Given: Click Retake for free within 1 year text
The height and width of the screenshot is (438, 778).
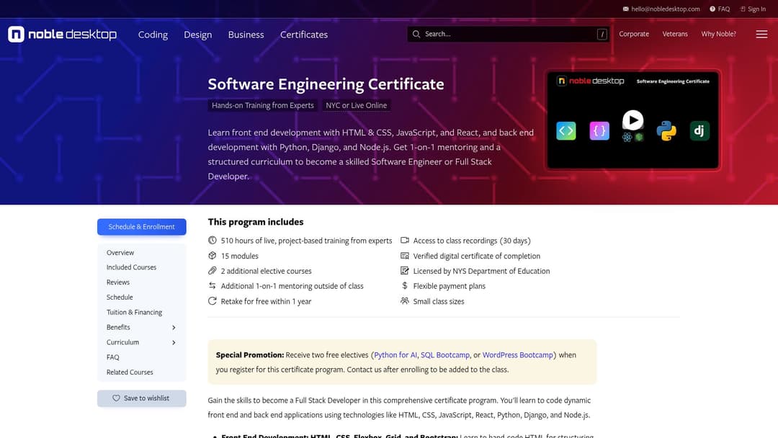Looking at the screenshot, I should [x=266, y=301].
